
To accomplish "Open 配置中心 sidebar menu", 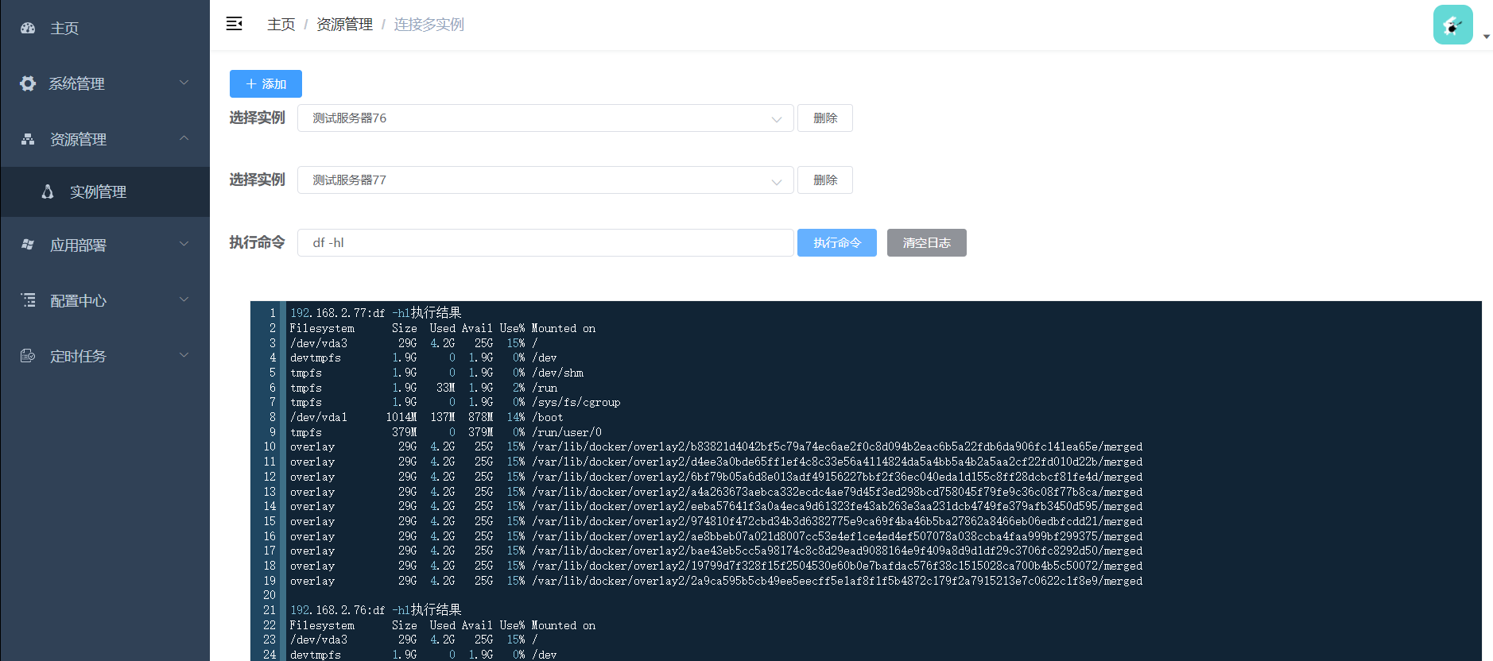I will (x=105, y=300).
